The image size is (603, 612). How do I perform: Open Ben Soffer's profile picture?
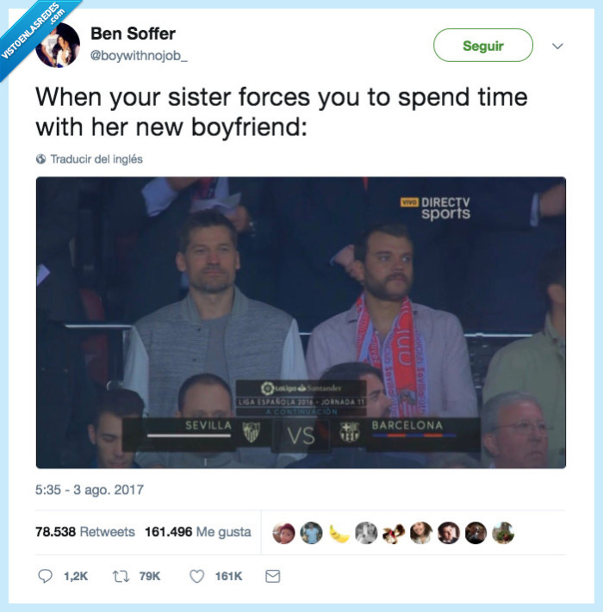click(x=58, y=46)
